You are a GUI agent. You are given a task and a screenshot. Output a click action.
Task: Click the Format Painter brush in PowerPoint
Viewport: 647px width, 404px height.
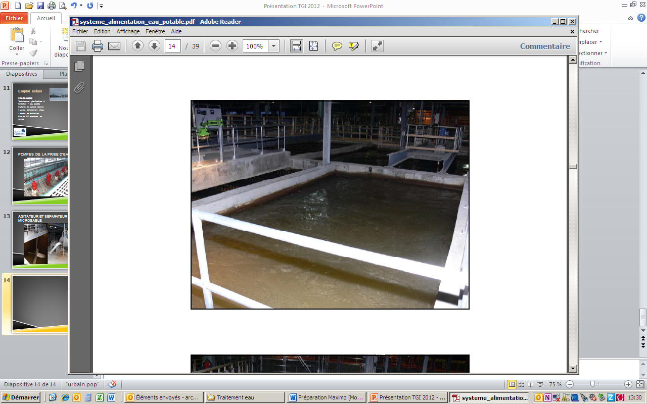[33, 53]
